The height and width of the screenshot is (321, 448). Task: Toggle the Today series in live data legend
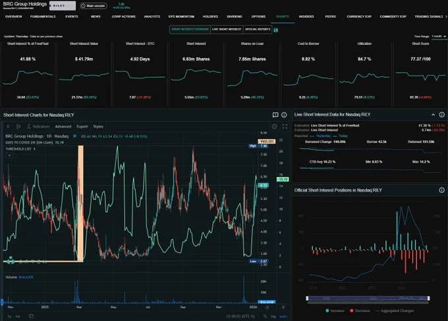click(341, 136)
